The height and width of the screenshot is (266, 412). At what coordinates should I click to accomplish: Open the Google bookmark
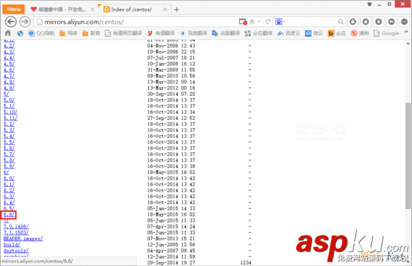387,33
